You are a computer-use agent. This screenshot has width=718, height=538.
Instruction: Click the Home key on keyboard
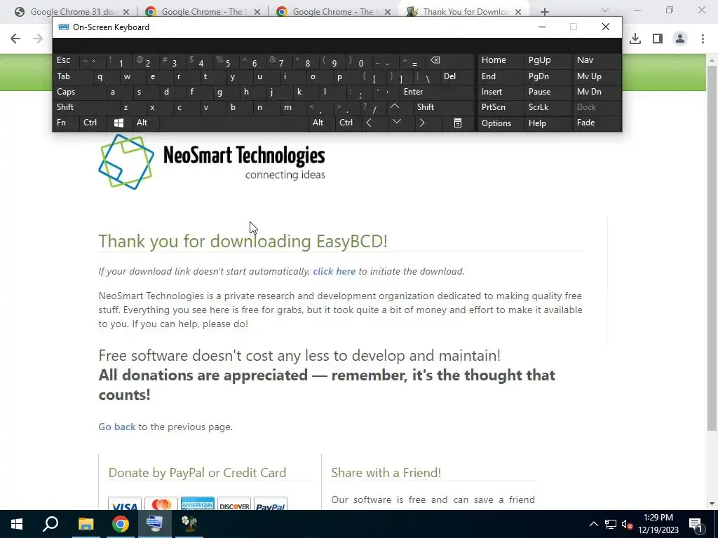click(501, 60)
